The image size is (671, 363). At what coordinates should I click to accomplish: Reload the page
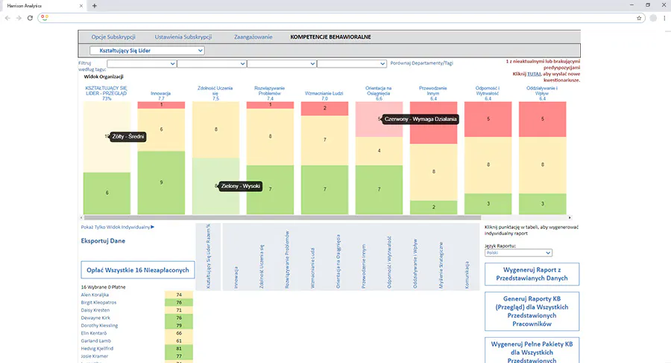(x=30, y=18)
